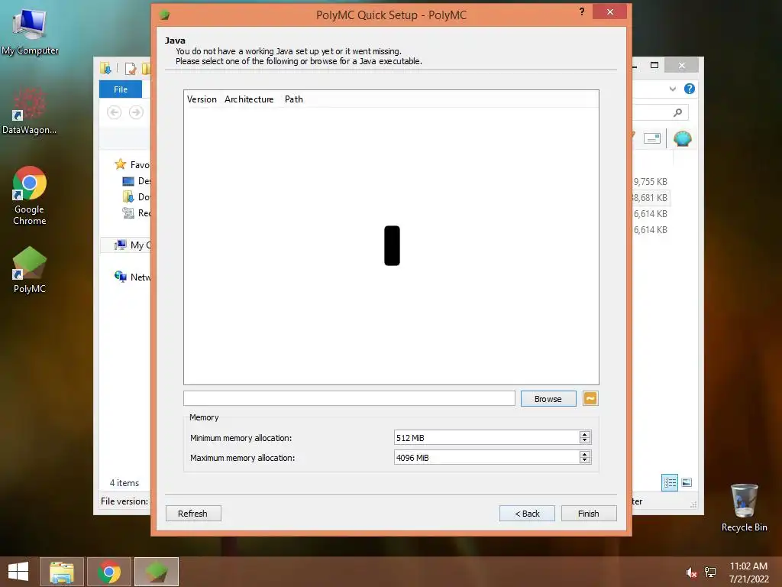The height and width of the screenshot is (587, 782).
Task: Open DataWagon desktop shortcut
Action: click(x=30, y=111)
